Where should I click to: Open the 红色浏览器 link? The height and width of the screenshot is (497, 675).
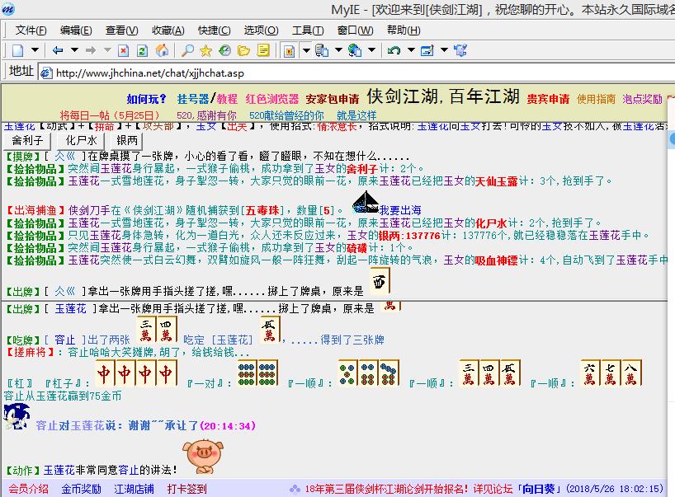tap(272, 99)
